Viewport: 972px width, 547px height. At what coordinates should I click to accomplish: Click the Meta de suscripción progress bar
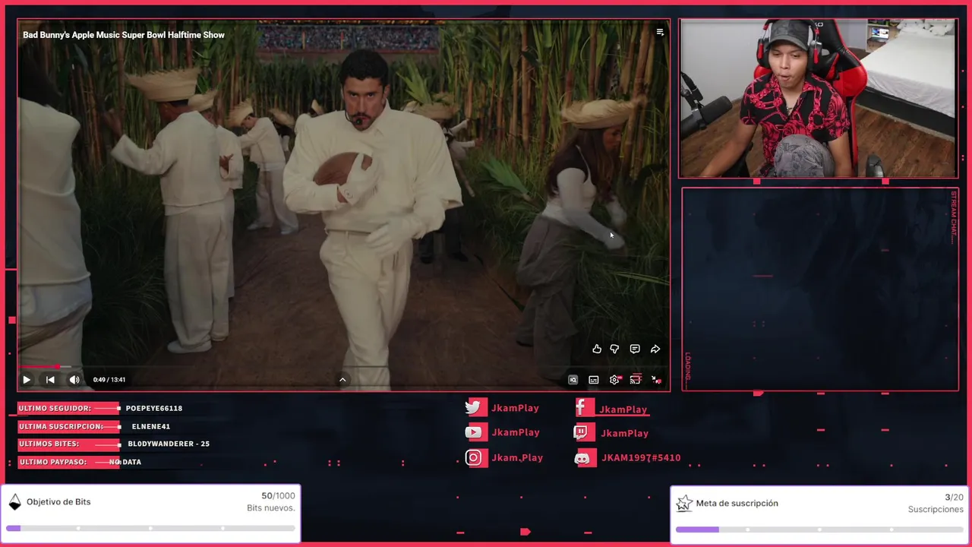click(819, 530)
